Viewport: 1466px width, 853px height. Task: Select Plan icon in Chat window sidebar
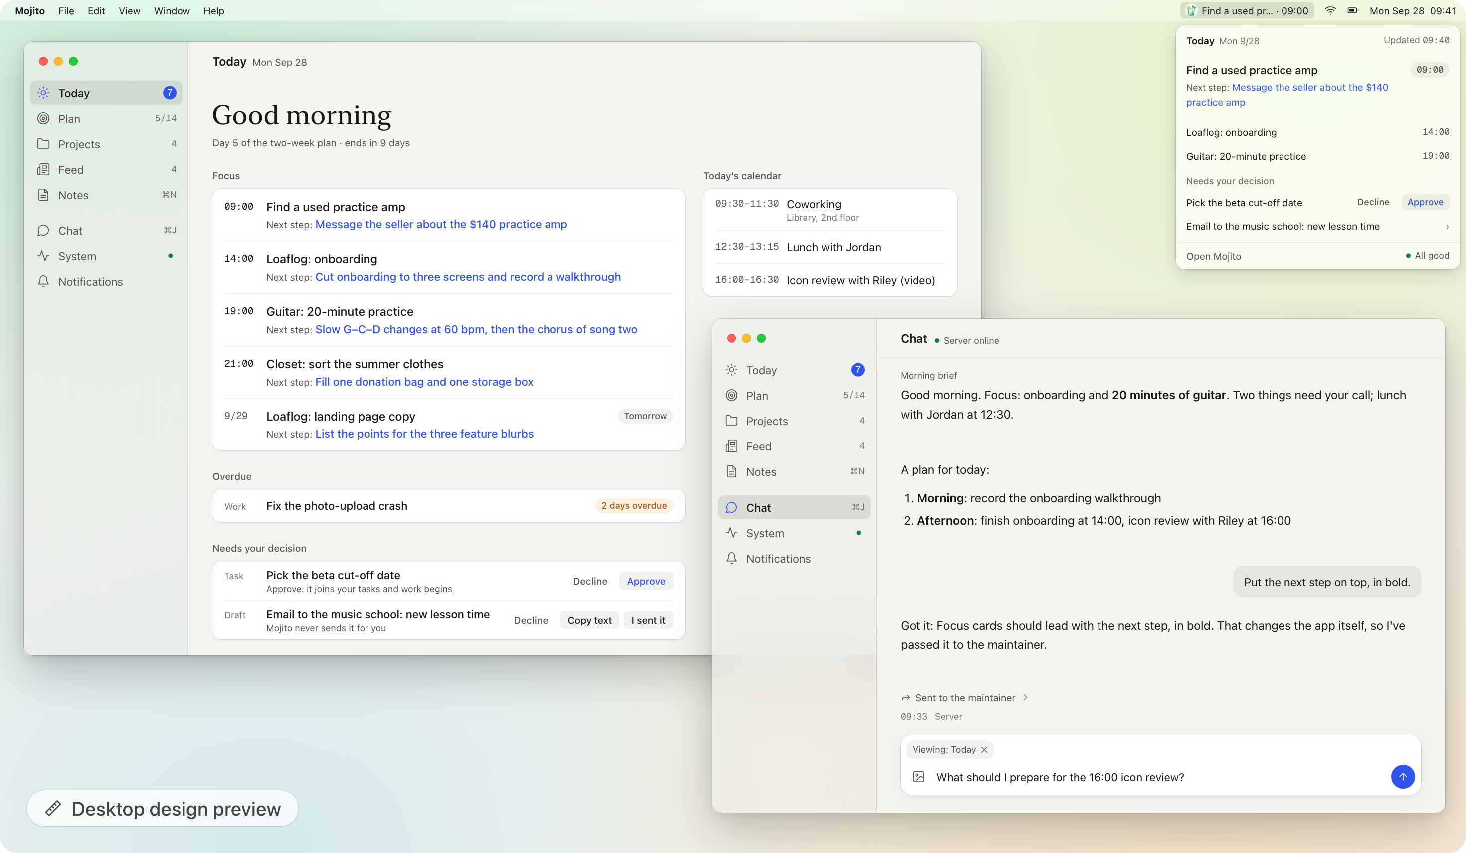pyautogui.click(x=731, y=395)
